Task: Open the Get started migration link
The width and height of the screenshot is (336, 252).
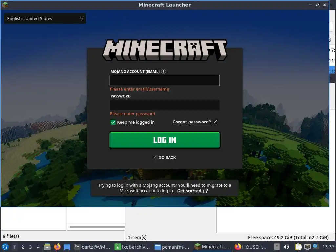Action: 189,191
